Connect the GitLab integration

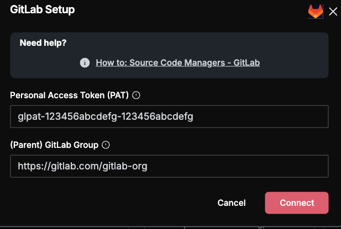(x=297, y=203)
